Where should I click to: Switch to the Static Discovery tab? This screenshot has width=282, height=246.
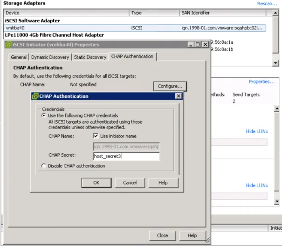[x=90, y=57]
